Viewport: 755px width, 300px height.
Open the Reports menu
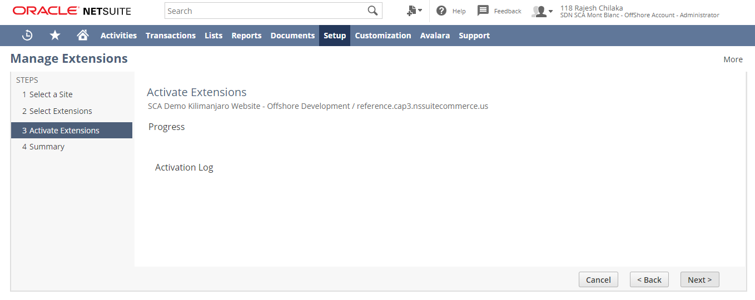coord(246,36)
